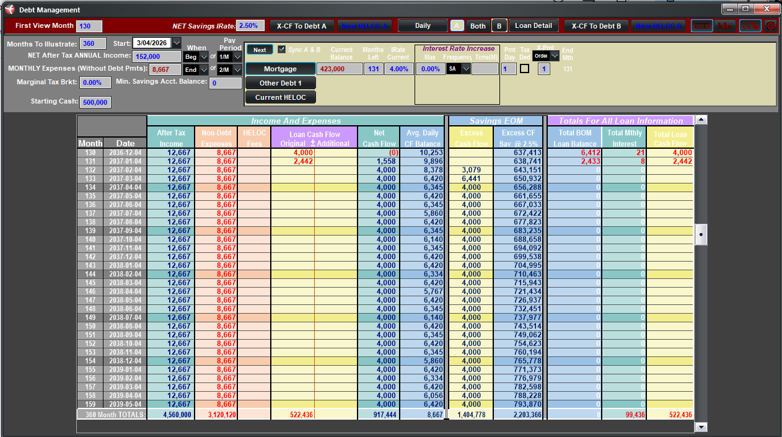Click the NET After Tax Annual Income field

click(158, 56)
